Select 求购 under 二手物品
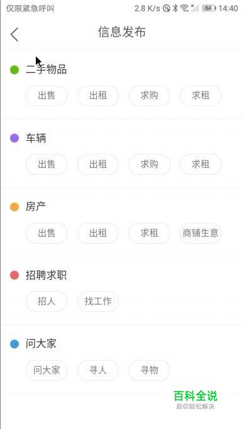The width and height of the screenshot is (242, 429). click(150, 96)
